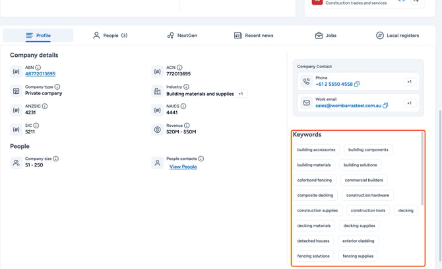Viewport: 442px width, 269px height.
Task: Select the composite decking keyword
Action: coord(315,196)
